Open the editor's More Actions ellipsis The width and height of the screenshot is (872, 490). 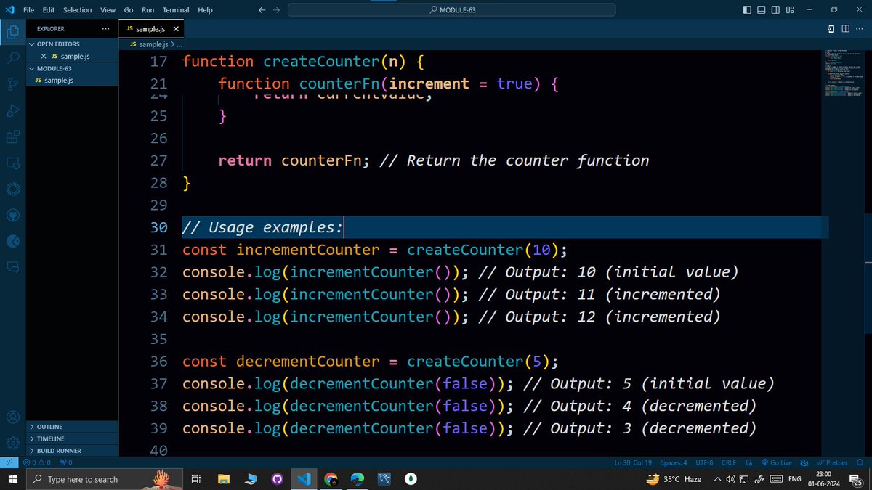click(x=861, y=29)
